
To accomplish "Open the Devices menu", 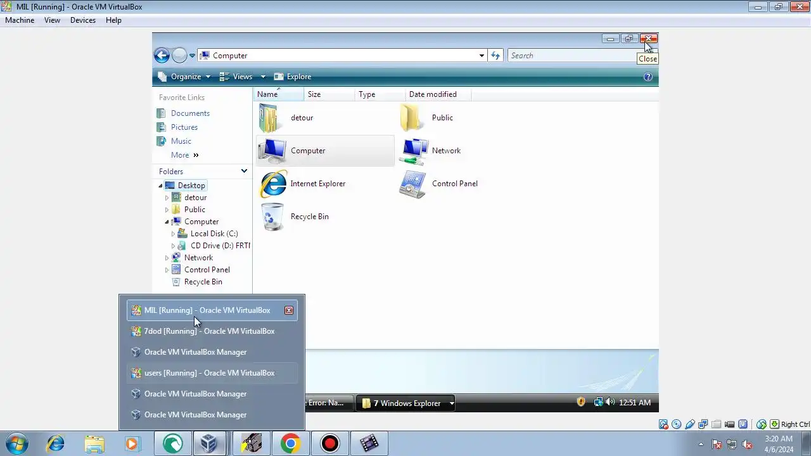I will click(x=83, y=20).
